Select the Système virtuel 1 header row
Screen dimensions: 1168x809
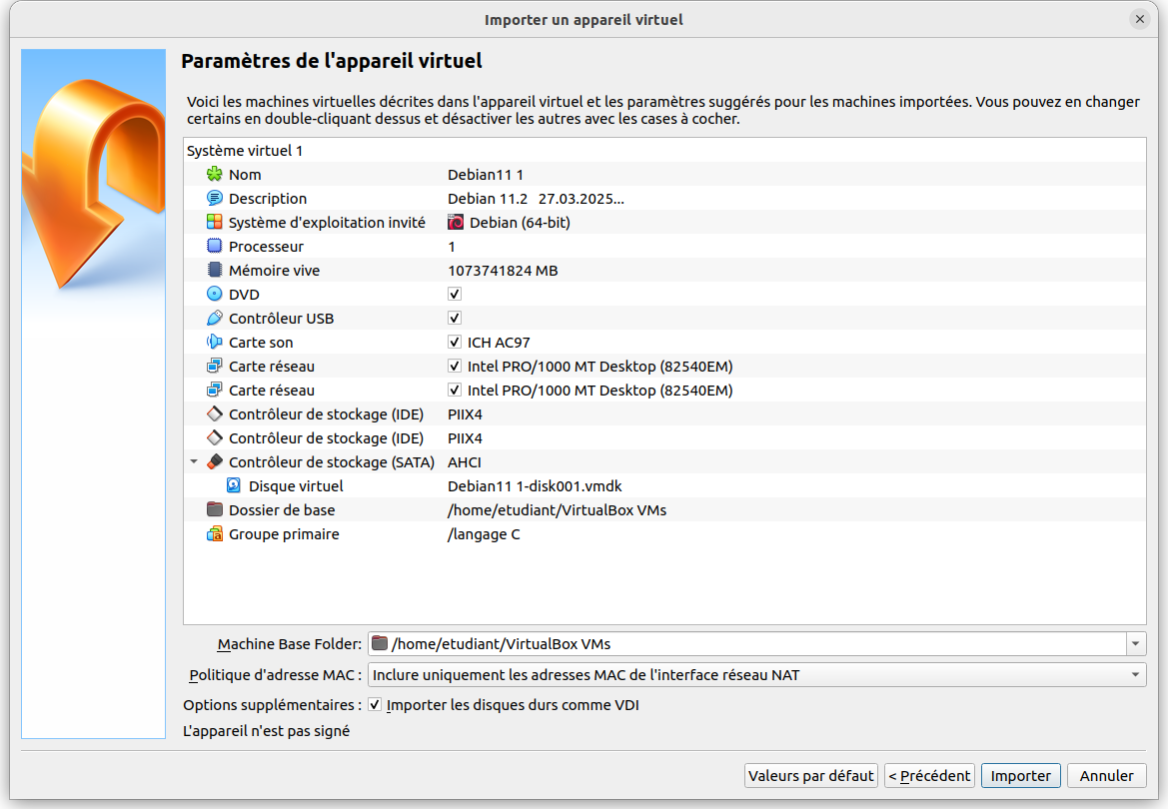[245, 151]
